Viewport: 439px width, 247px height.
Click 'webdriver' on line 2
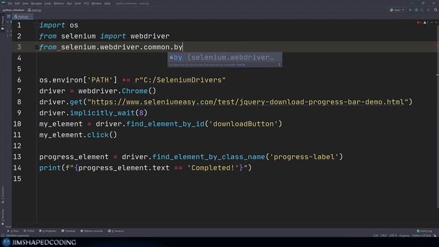[150, 36]
